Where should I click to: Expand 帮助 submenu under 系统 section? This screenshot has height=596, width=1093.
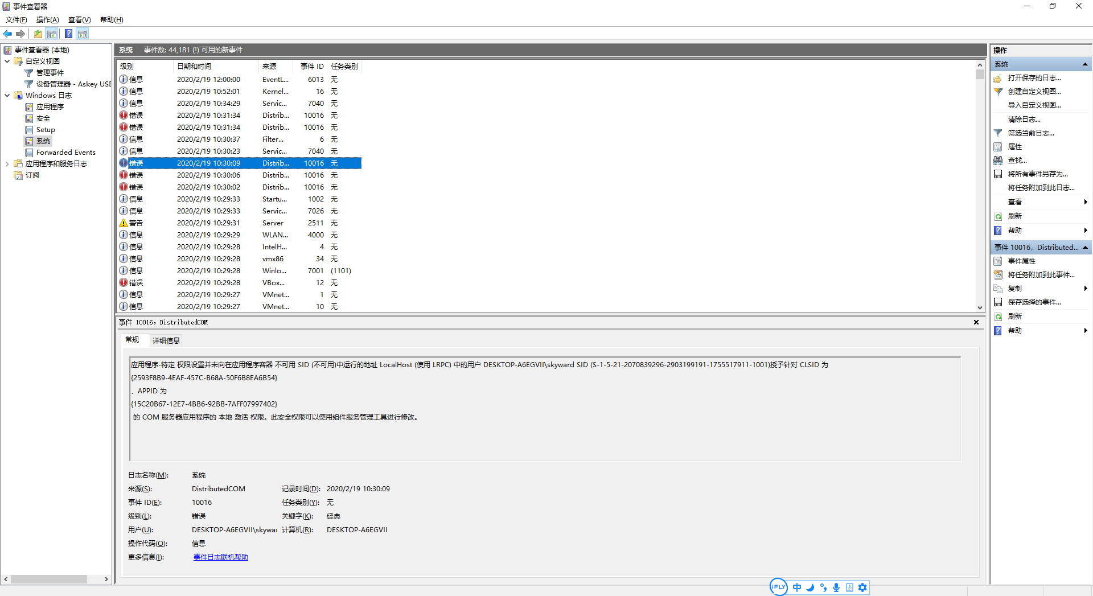1086,231
